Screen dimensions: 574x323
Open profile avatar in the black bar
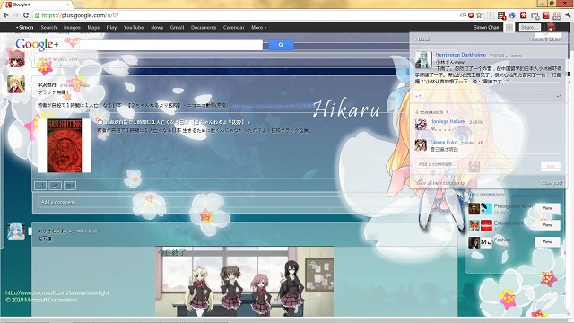(551, 27)
